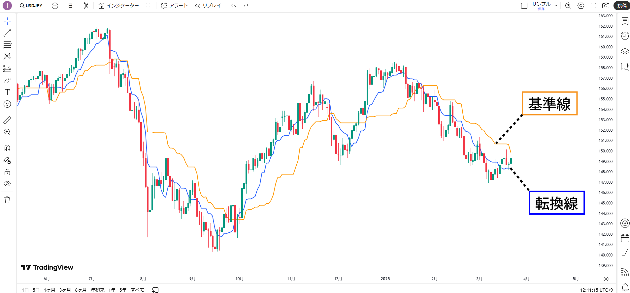Viewport: 630px width, 293px height.
Task: Delete drawings with trash icon
Action: pos(7,200)
